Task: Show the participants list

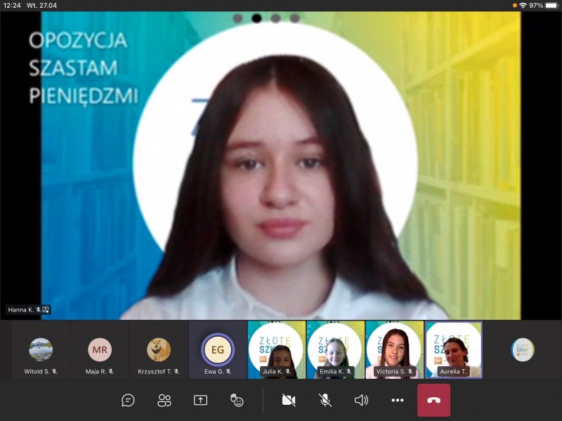Action: 164,400
